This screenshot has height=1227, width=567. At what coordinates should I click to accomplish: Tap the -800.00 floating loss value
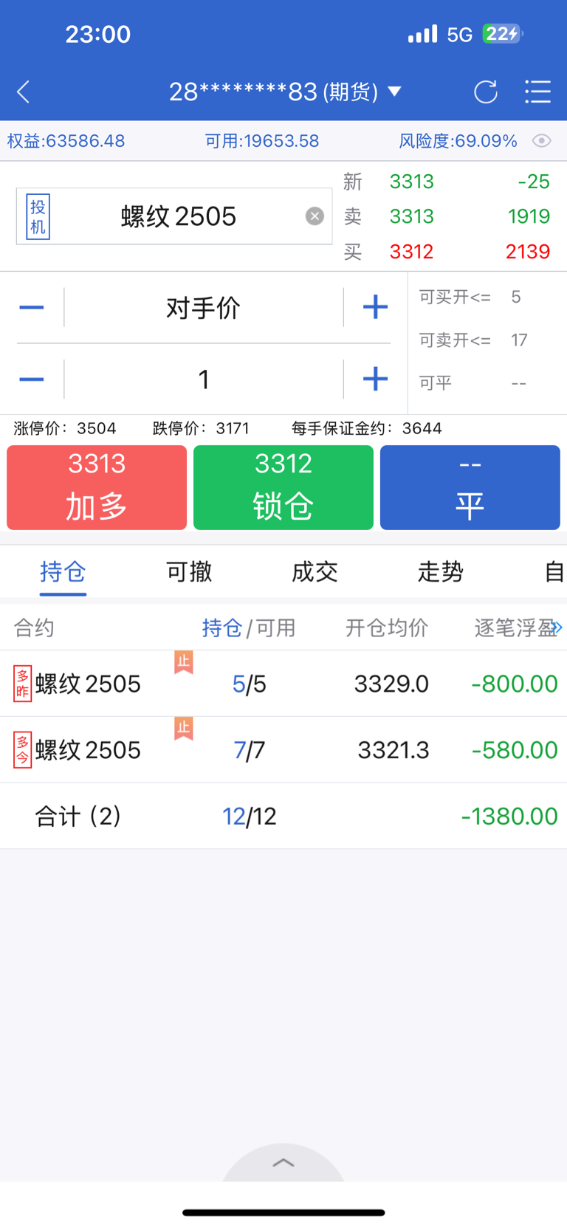[515, 684]
